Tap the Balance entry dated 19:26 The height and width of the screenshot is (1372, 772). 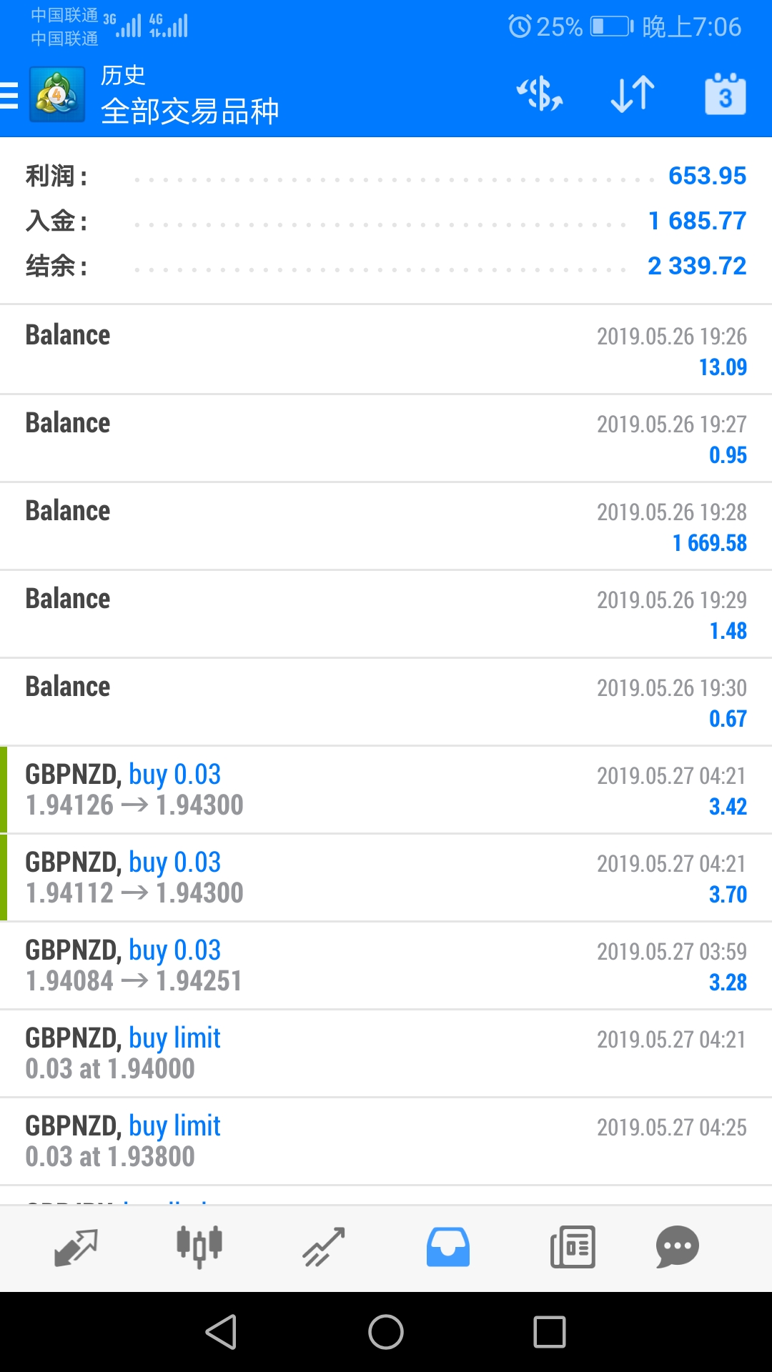pos(386,350)
